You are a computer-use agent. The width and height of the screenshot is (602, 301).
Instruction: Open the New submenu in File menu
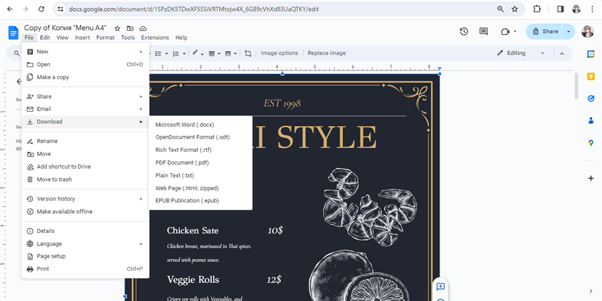click(85, 51)
